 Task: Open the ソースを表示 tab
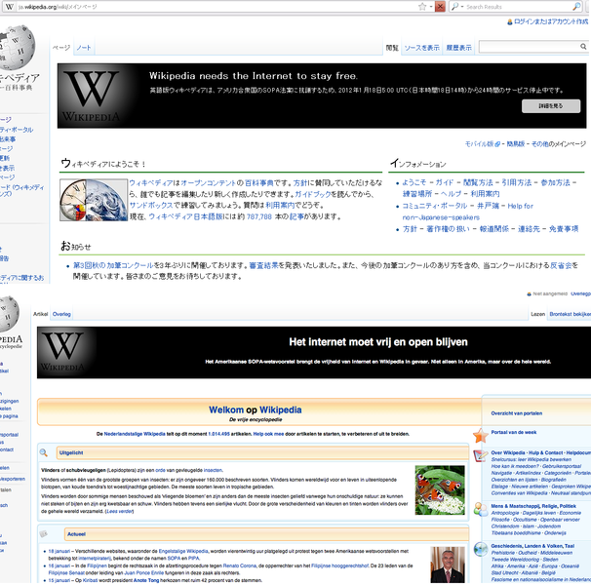(x=422, y=47)
